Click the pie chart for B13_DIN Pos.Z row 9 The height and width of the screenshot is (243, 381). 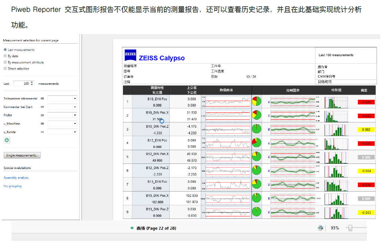(256, 212)
